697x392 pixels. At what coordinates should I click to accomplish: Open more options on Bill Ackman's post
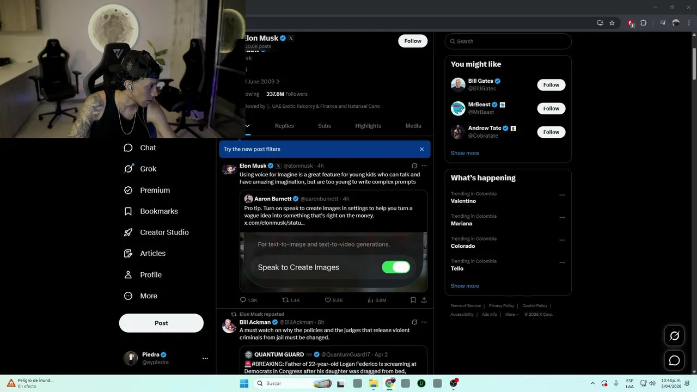click(x=424, y=322)
